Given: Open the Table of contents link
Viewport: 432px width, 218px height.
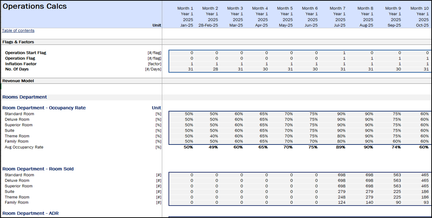Looking at the screenshot, I should click(18, 31).
